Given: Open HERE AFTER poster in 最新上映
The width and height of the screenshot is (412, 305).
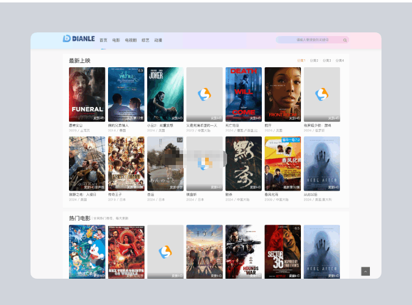Looking at the screenshot, I should tap(322, 164).
